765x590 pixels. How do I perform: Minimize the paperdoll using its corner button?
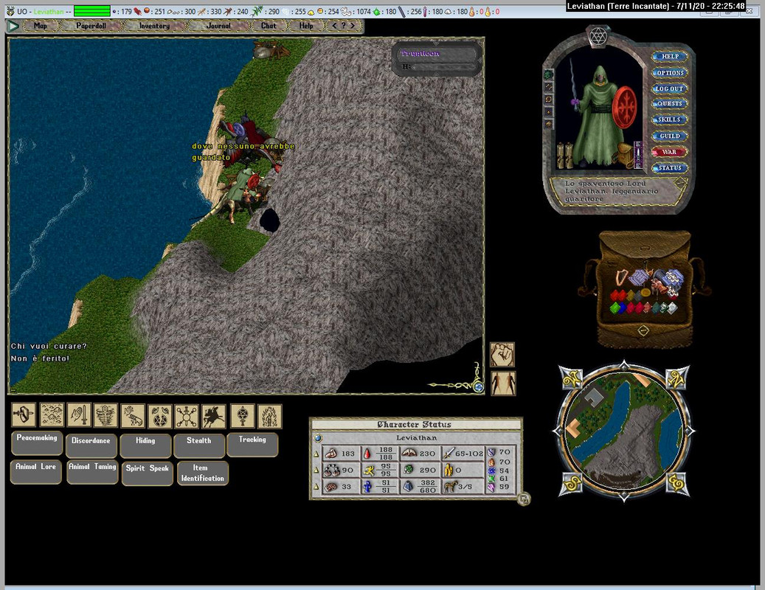pos(681,184)
